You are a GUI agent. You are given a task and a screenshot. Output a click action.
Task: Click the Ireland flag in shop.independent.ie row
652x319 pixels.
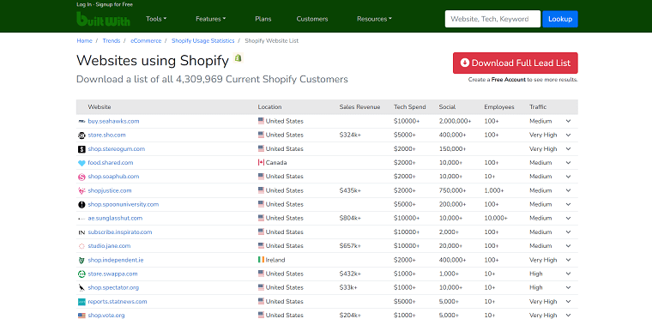pyautogui.click(x=261, y=260)
